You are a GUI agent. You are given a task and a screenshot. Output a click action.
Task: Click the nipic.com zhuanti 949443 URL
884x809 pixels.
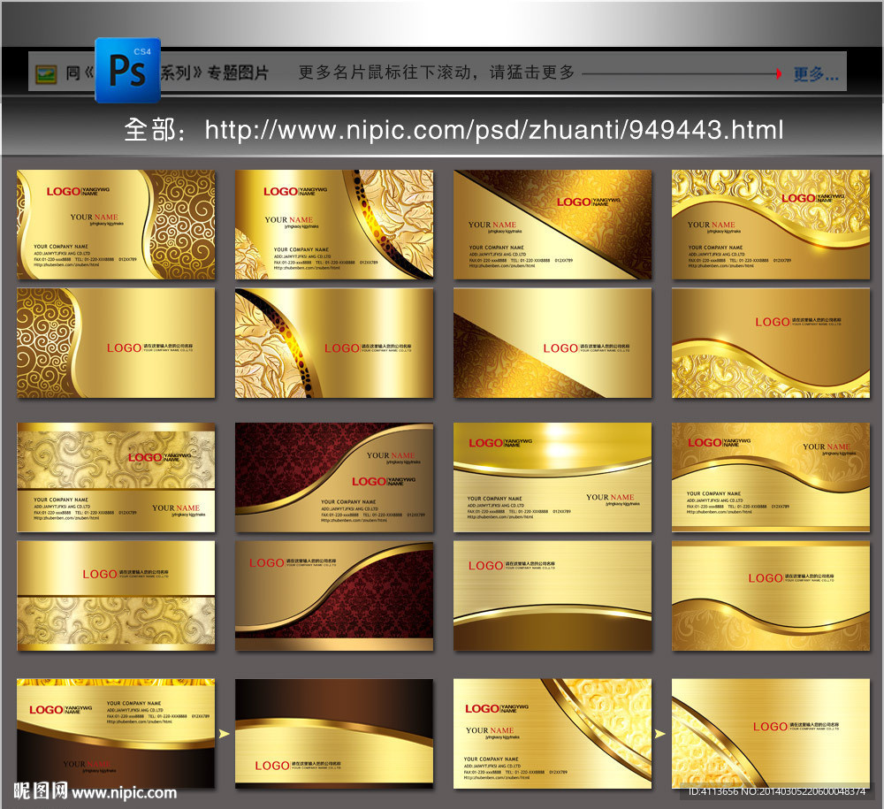[x=494, y=130]
